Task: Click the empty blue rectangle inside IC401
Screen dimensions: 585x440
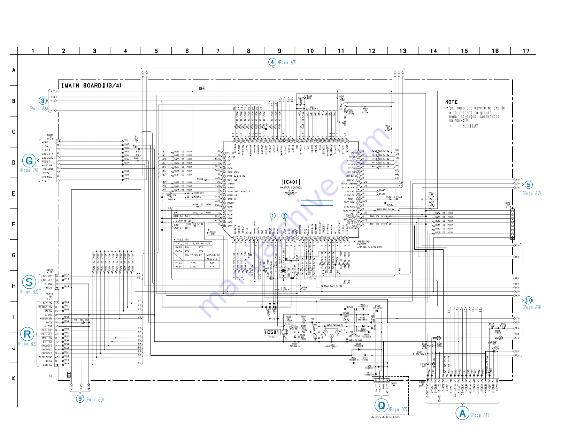Action: (317, 203)
